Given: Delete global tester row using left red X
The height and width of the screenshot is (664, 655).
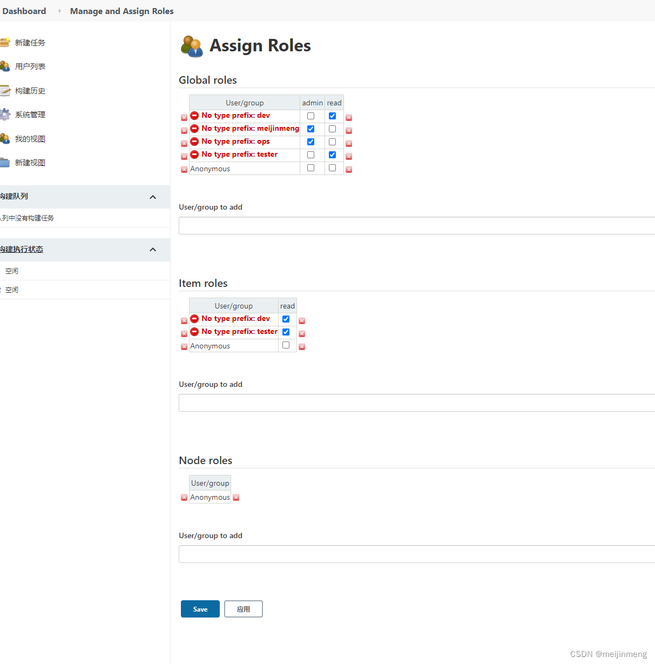Looking at the screenshot, I should point(184,156).
